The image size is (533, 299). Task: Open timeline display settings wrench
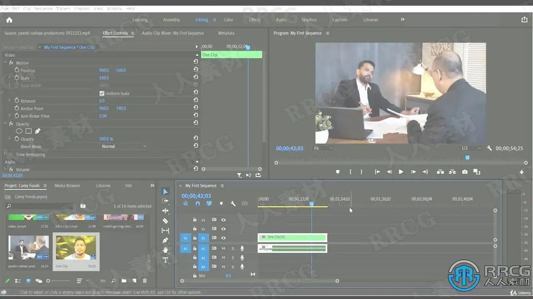233,203
